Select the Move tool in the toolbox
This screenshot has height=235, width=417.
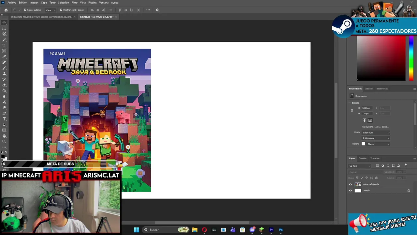4,23
